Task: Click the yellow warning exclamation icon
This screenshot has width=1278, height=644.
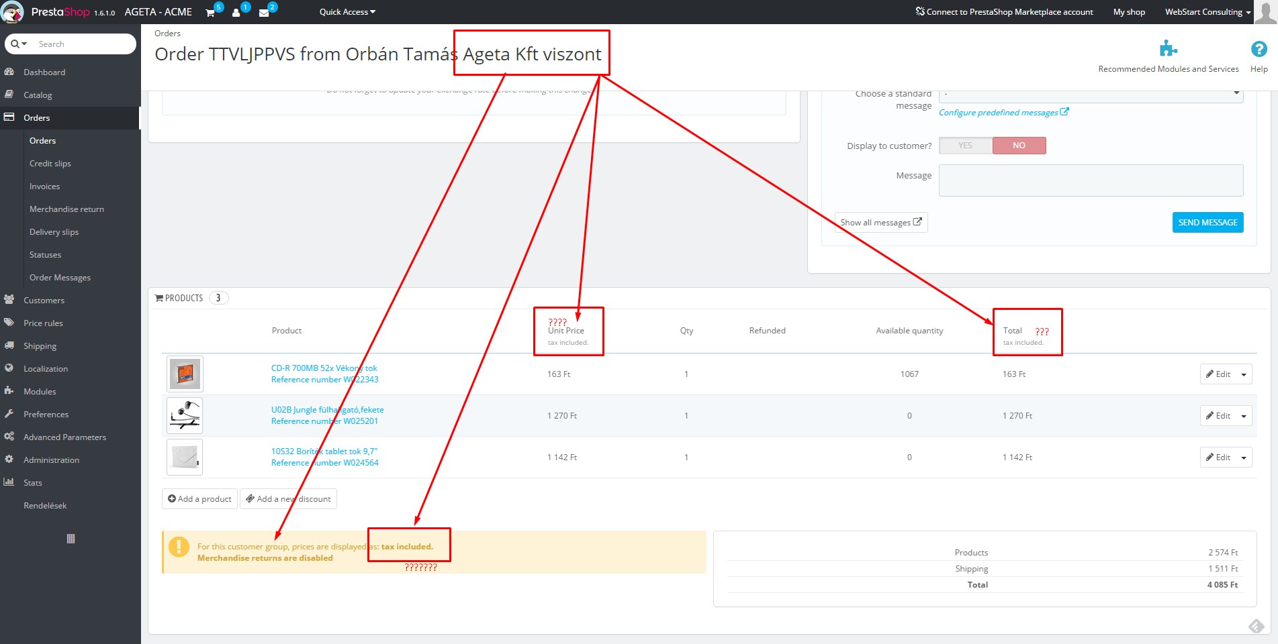Action: coord(179,547)
